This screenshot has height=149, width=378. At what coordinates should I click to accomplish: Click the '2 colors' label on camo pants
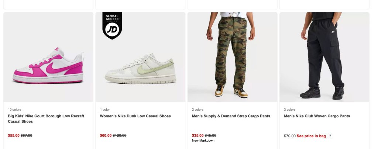(x=197, y=110)
